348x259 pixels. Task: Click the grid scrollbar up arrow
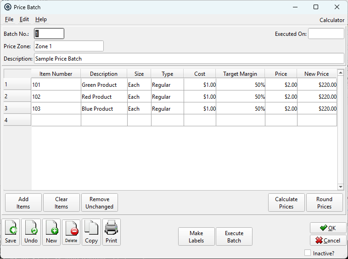tap(341, 73)
